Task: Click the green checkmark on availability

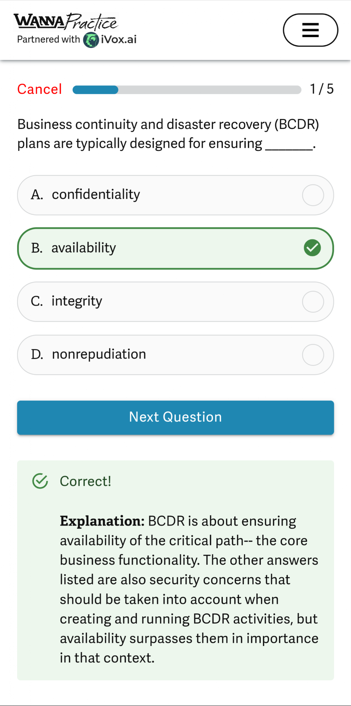Action: [x=312, y=248]
